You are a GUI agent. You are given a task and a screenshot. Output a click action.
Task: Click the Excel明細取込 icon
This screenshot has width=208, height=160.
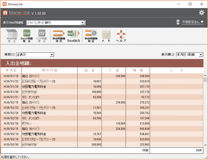click(x=27, y=36)
